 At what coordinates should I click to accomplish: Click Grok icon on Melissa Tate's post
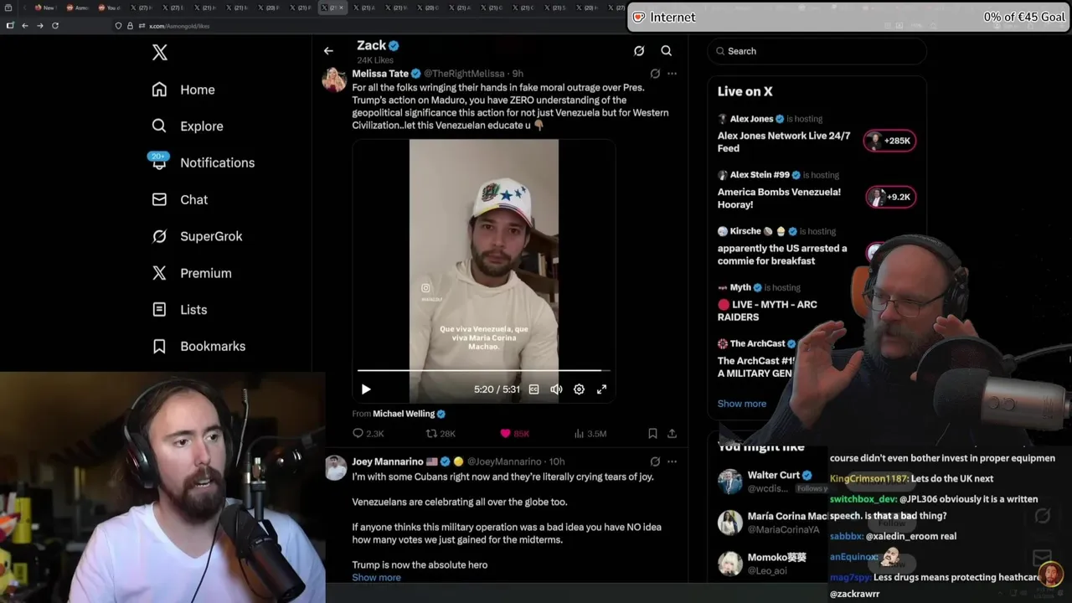pos(655,74)
